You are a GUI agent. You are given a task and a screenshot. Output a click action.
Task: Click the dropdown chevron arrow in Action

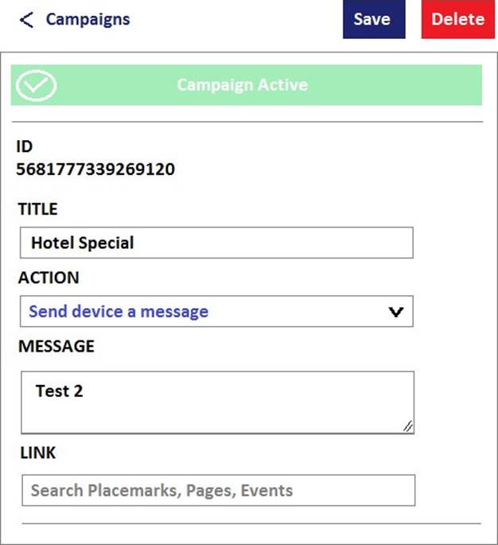396,312
